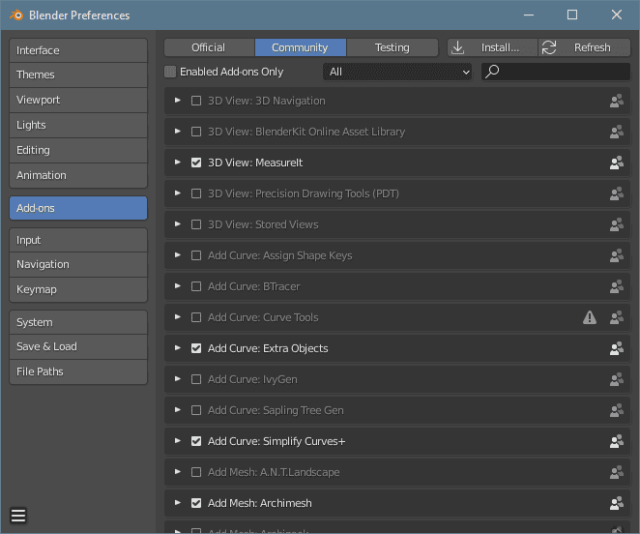Viewport: 640px width, 534px height.
Task: Open the All category dropdown
Action: coord(397,72)
